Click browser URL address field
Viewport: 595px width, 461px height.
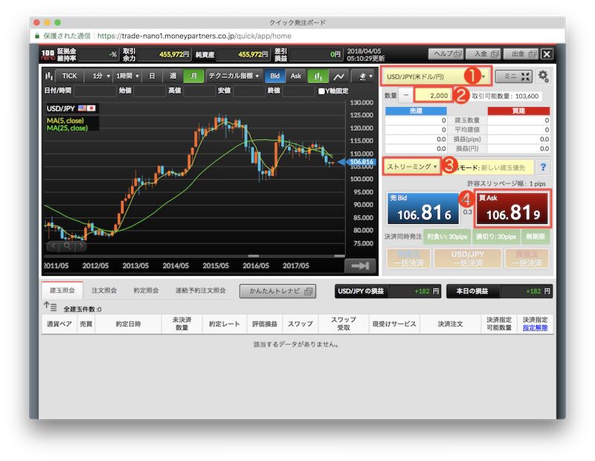click(x=194, y=36)
